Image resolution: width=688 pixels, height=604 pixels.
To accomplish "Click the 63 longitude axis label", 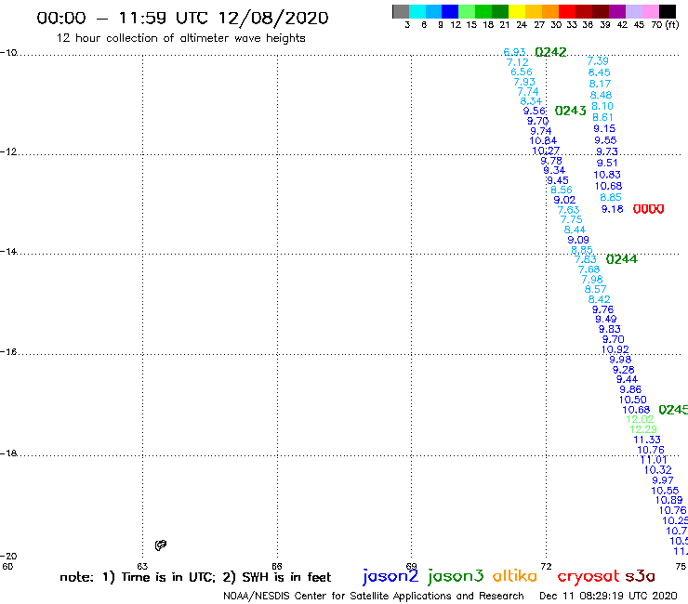I will (x=142, y=566).
